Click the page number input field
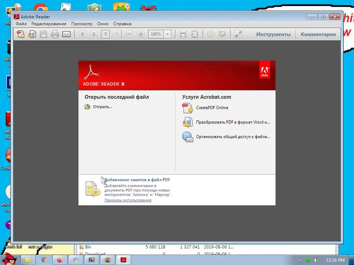 point(105,34)
